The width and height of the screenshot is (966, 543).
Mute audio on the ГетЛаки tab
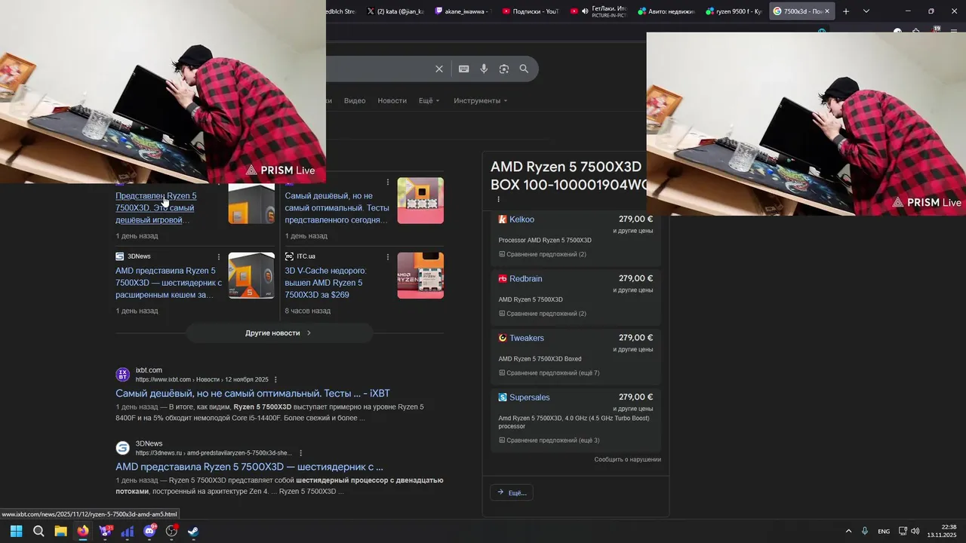point(584,11)
